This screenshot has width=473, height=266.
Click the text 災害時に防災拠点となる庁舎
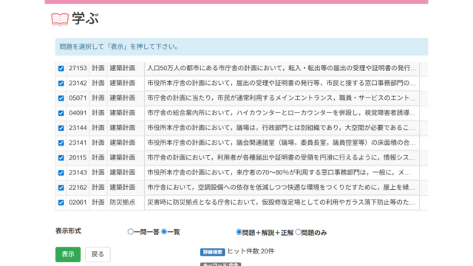(x=282, y=202)
